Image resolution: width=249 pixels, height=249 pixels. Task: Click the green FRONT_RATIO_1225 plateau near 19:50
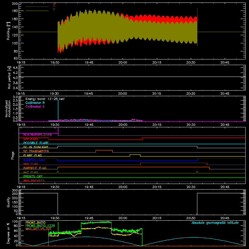click(96, 223)
